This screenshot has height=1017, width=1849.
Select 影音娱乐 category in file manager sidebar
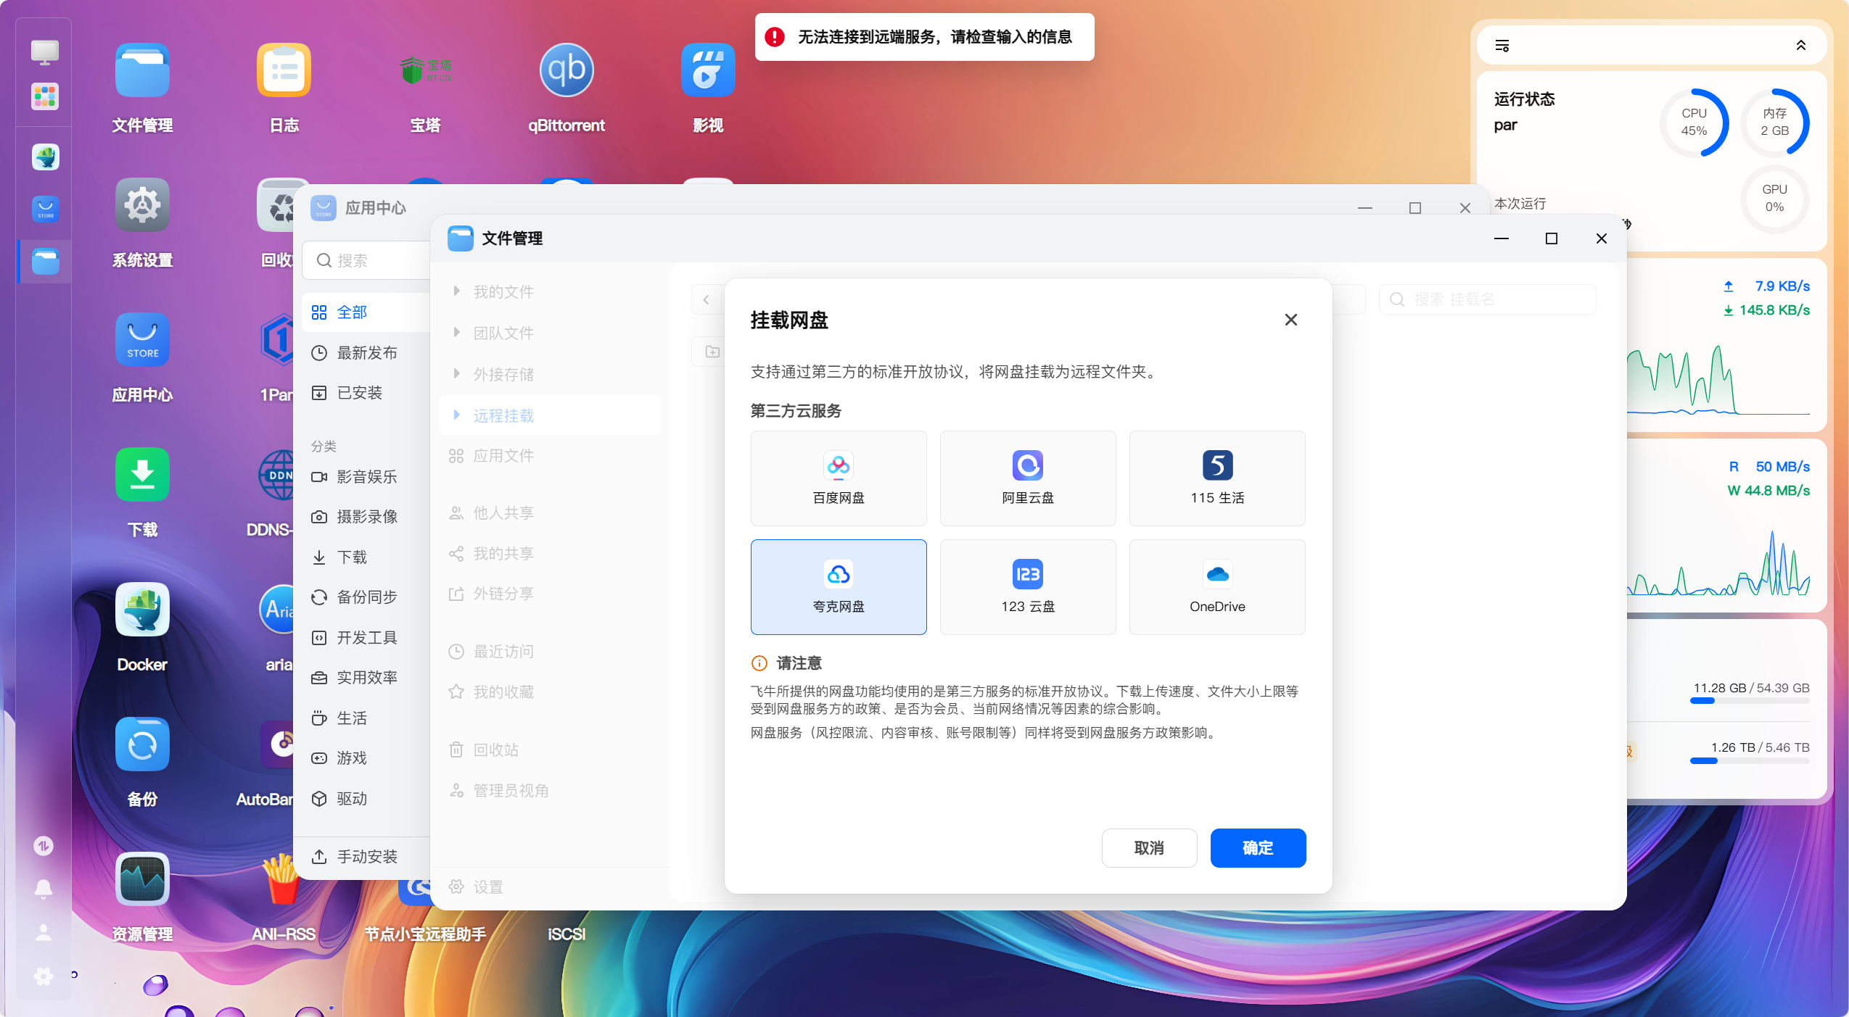coord(366,476)
